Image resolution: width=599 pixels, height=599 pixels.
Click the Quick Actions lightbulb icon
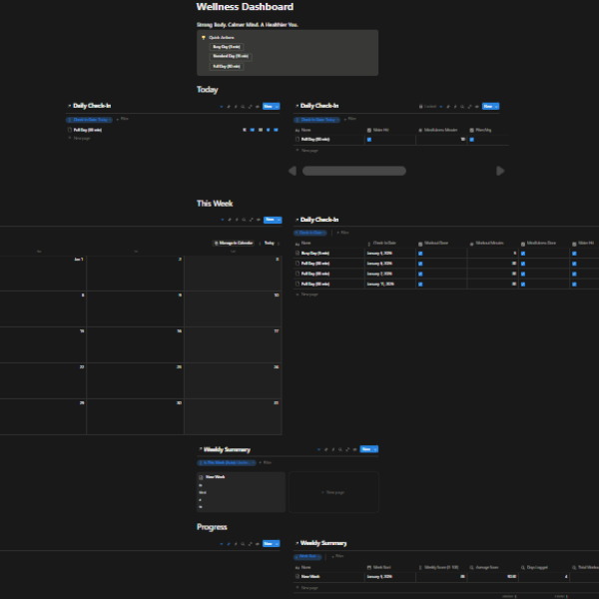[203, 37]
